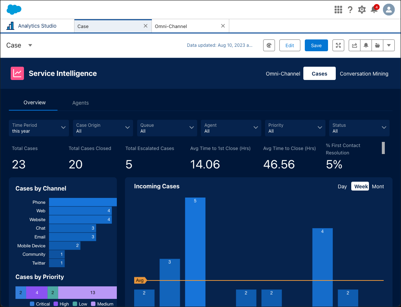The image size is (401, 307).
Task: Select the Omni-Channel browser tab
Action: point(171,26)
